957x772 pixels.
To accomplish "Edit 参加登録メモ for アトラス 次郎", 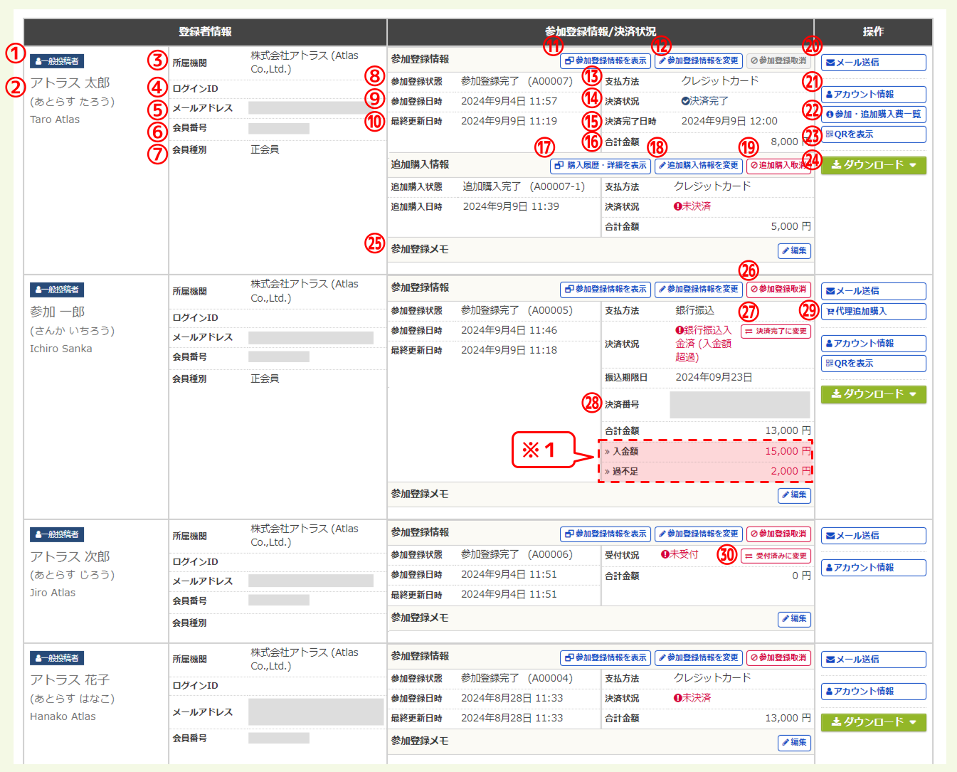I will point(794,619).
